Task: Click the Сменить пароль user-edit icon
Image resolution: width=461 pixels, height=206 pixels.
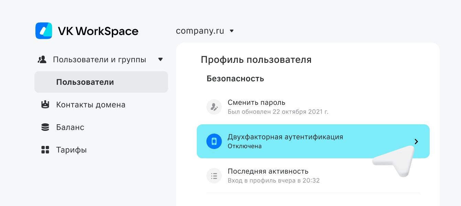Action: click(214, 107)
